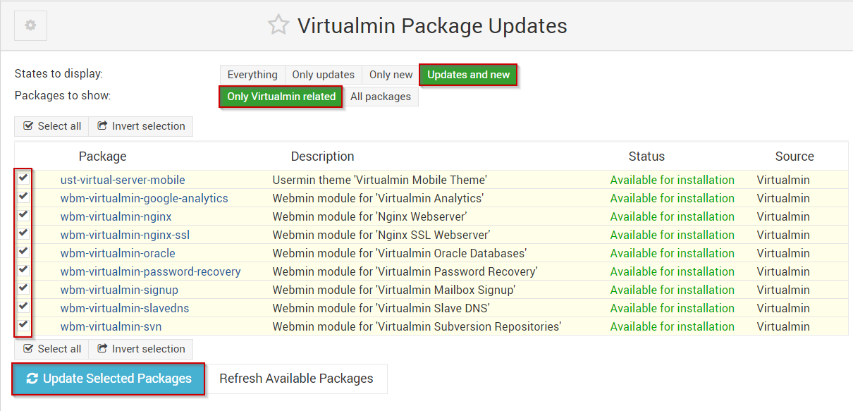This screenshot has height=411, width=853.
Task: Click description "Webmin module for 'Virtualmin Analytics'"
Action: (379, 198)
